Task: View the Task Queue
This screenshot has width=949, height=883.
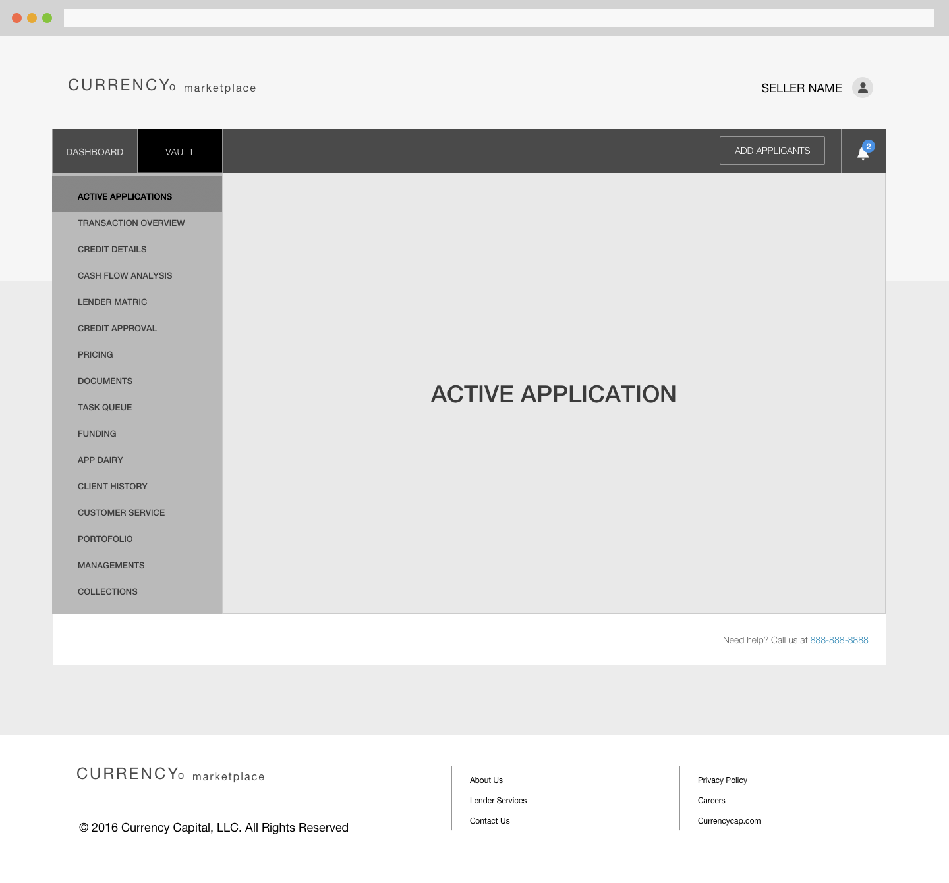Action: click(x=105, y=407)
